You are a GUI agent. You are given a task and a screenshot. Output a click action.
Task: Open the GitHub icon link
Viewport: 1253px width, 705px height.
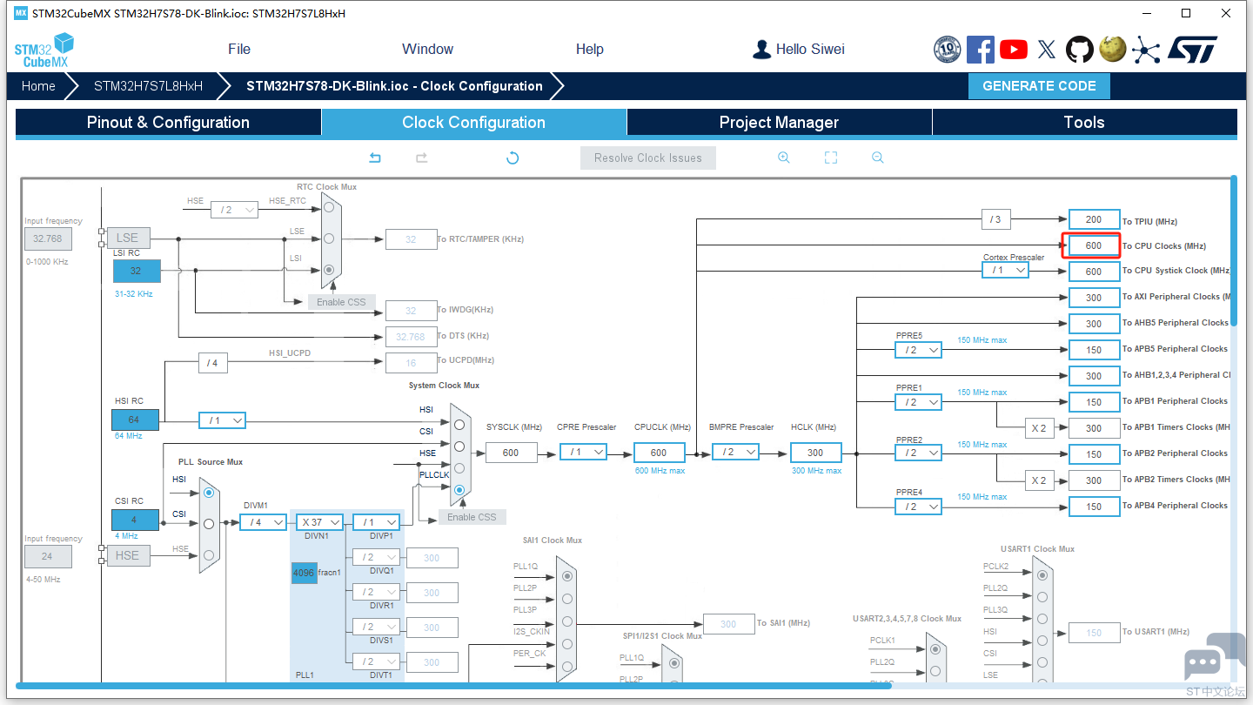(1080, 50)
